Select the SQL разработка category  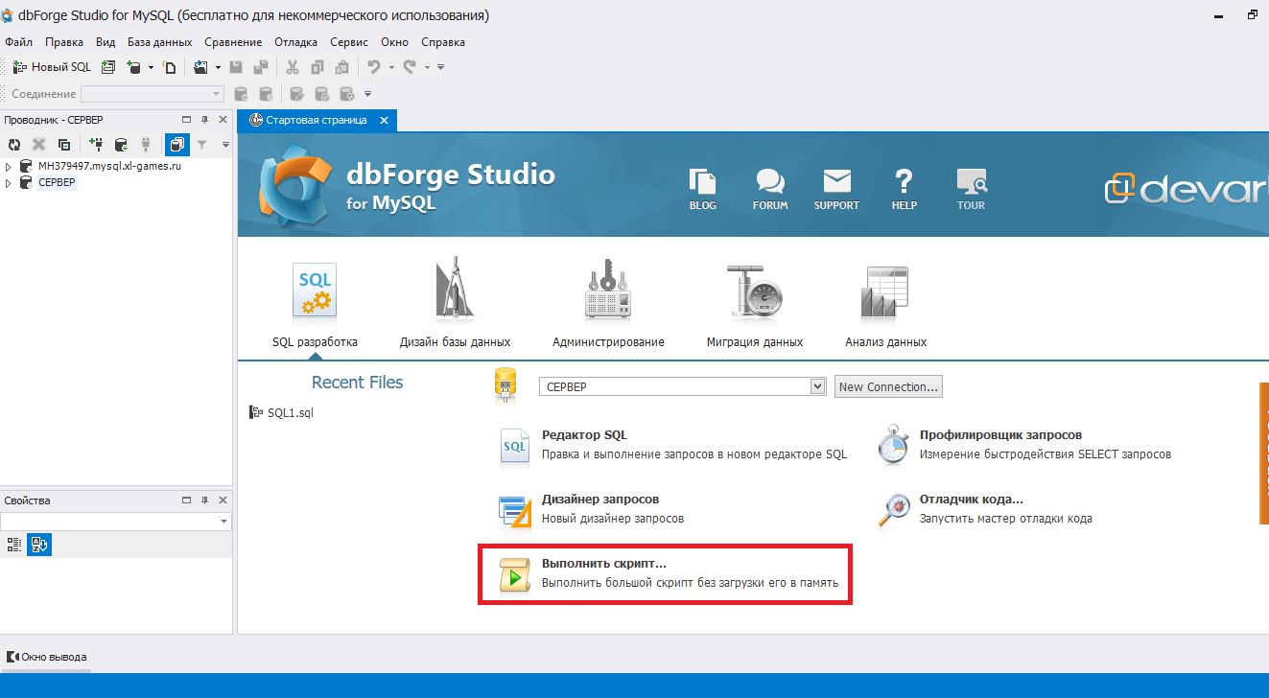click(x=315, y=306)
